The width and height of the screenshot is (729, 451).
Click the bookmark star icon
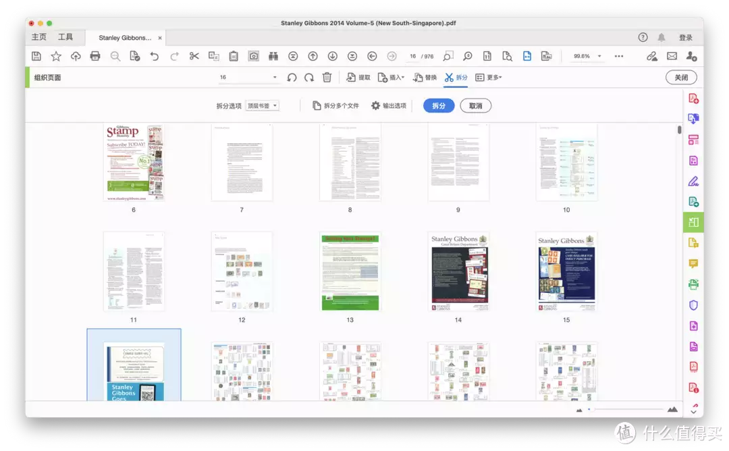point(56,56)
